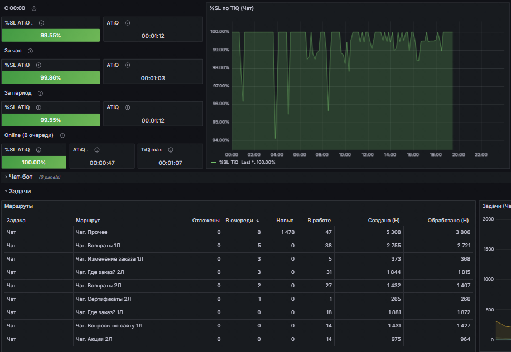Image resolution: width=511 pixels, height=352 pixels.
Task: Click the 99.86% hourly SL gauge bar
Action: 51,78
